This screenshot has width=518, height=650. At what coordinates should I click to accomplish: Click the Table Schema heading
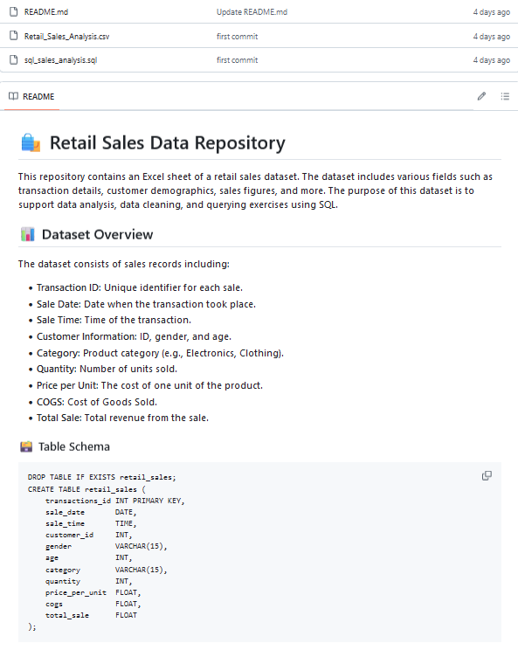coord(74,447)
